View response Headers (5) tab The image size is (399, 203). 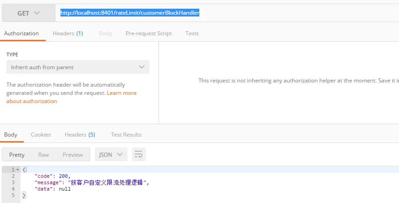[x=80, y=135]
